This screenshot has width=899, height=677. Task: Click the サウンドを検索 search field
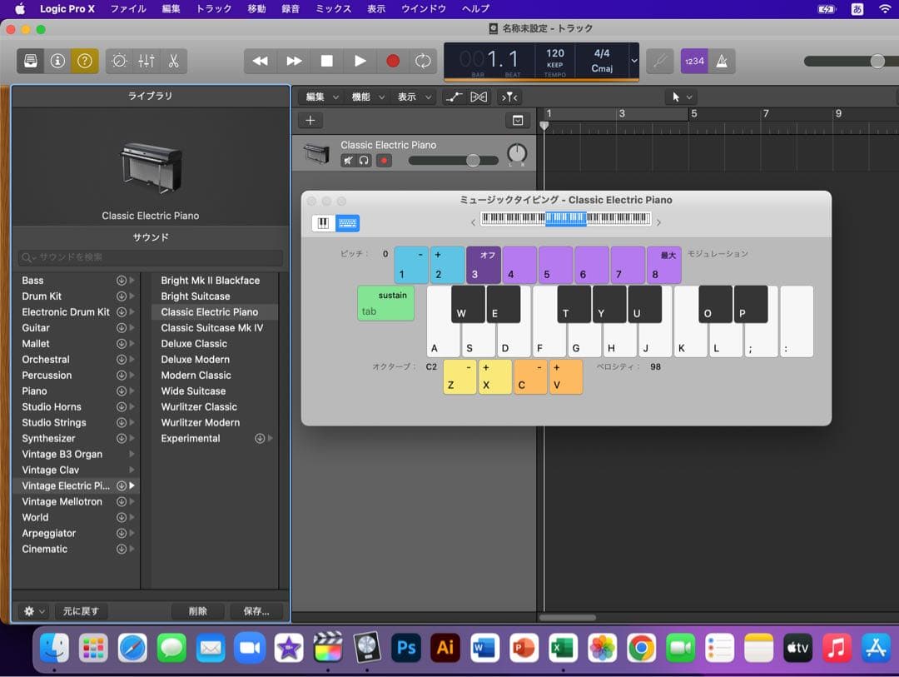click(x=150, y=258)
